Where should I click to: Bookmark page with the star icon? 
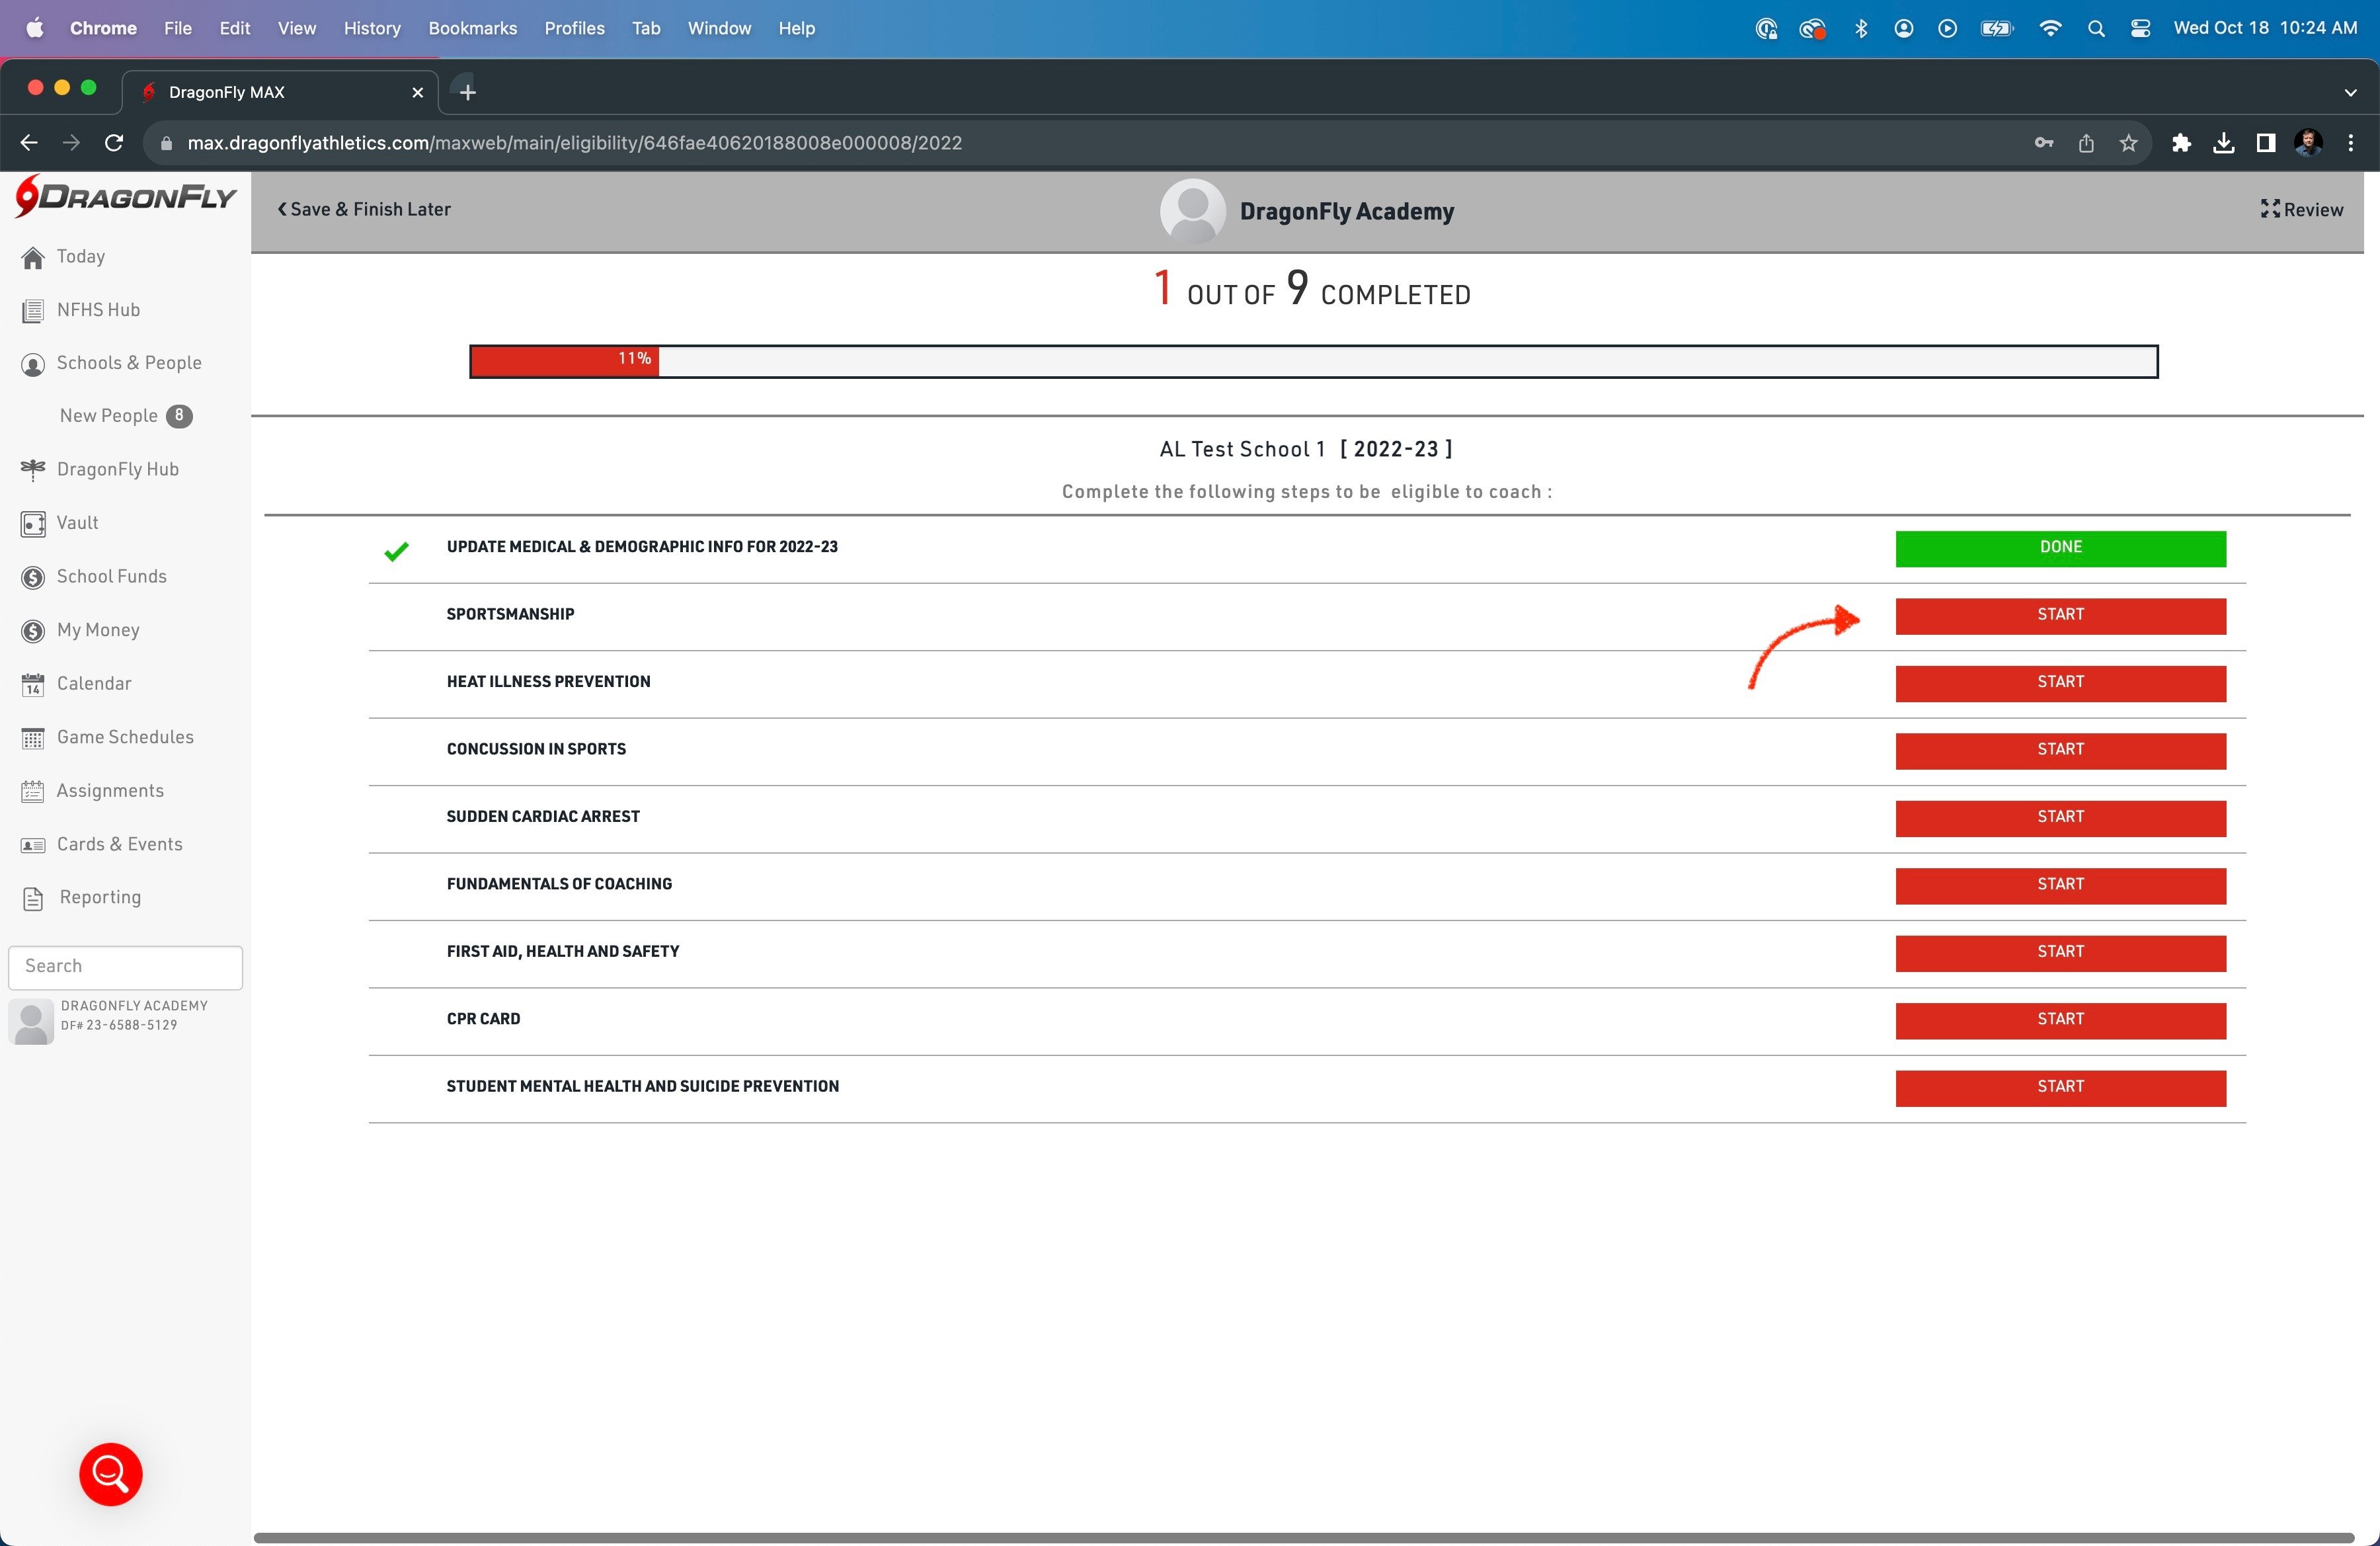click(x=2128, y=143)
